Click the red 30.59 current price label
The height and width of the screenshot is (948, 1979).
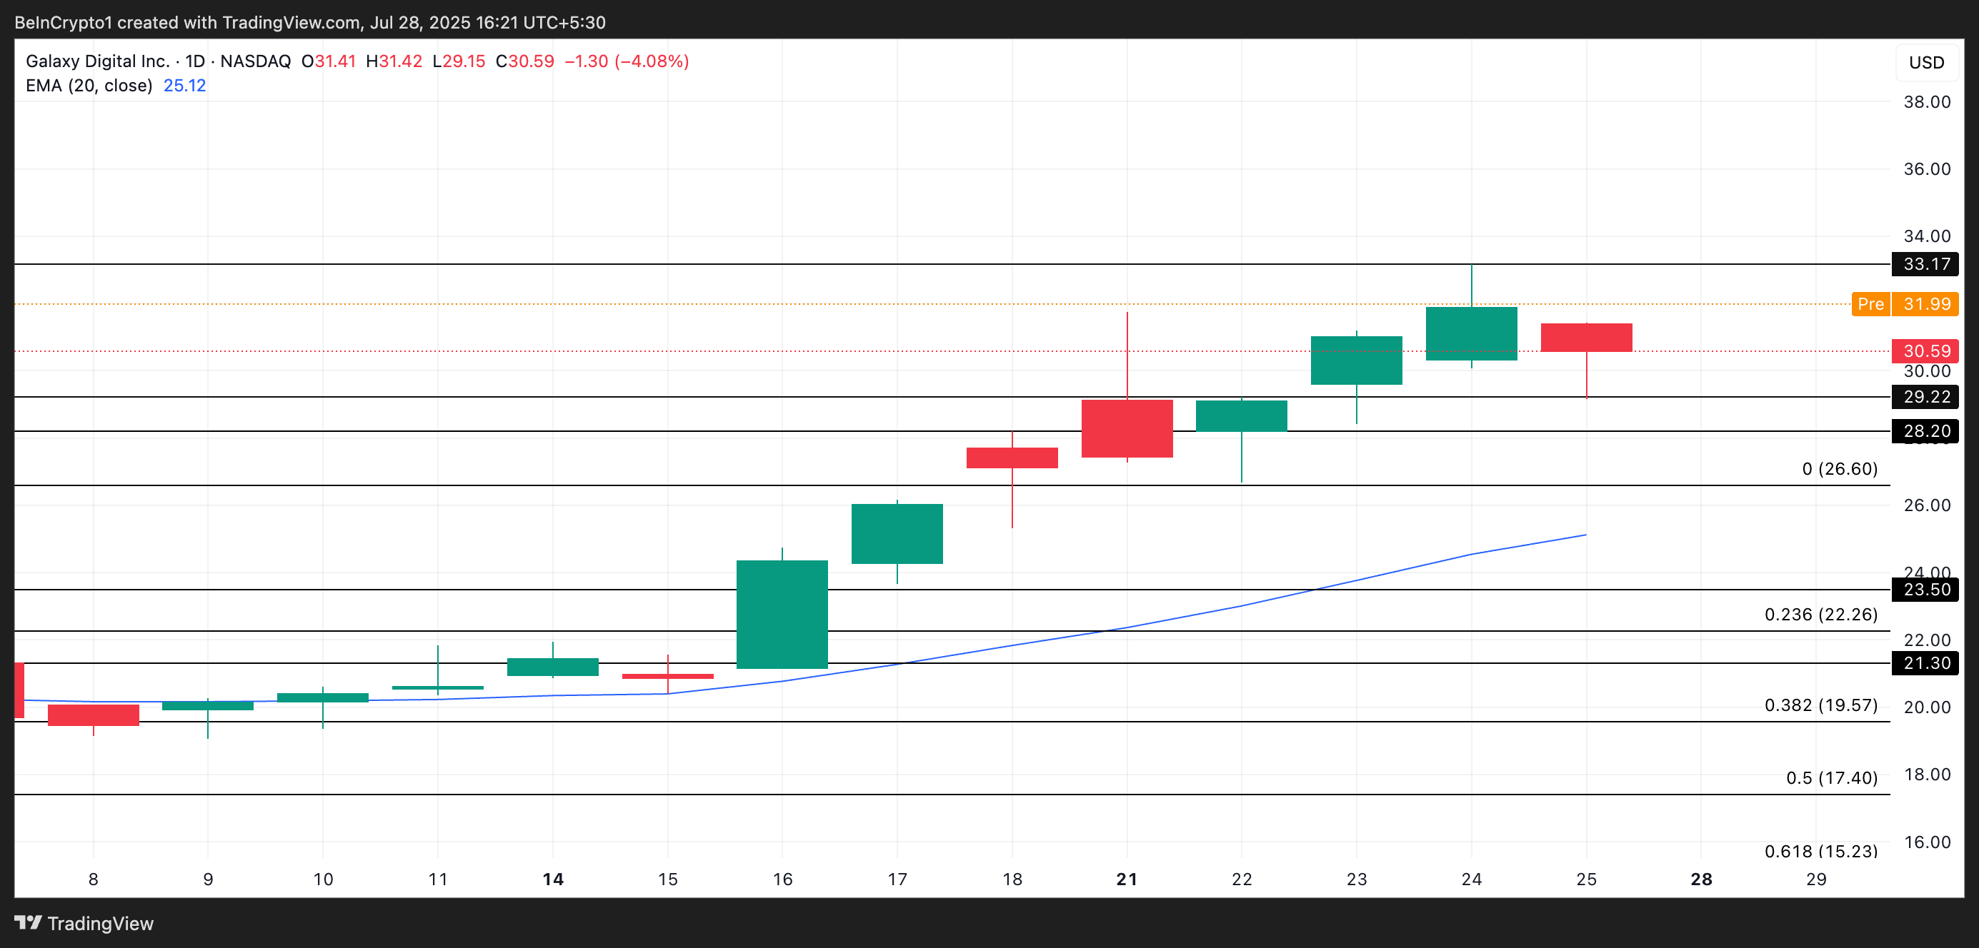point(1925,351)
